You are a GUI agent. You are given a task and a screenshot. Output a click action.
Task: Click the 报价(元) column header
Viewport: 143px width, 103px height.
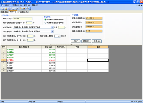click(x=48, y=47)
